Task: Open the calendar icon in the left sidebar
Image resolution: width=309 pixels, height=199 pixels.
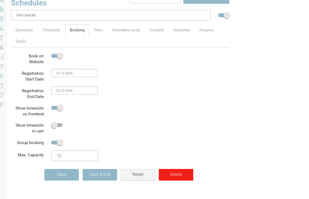Action: click(x=2, y=18)
